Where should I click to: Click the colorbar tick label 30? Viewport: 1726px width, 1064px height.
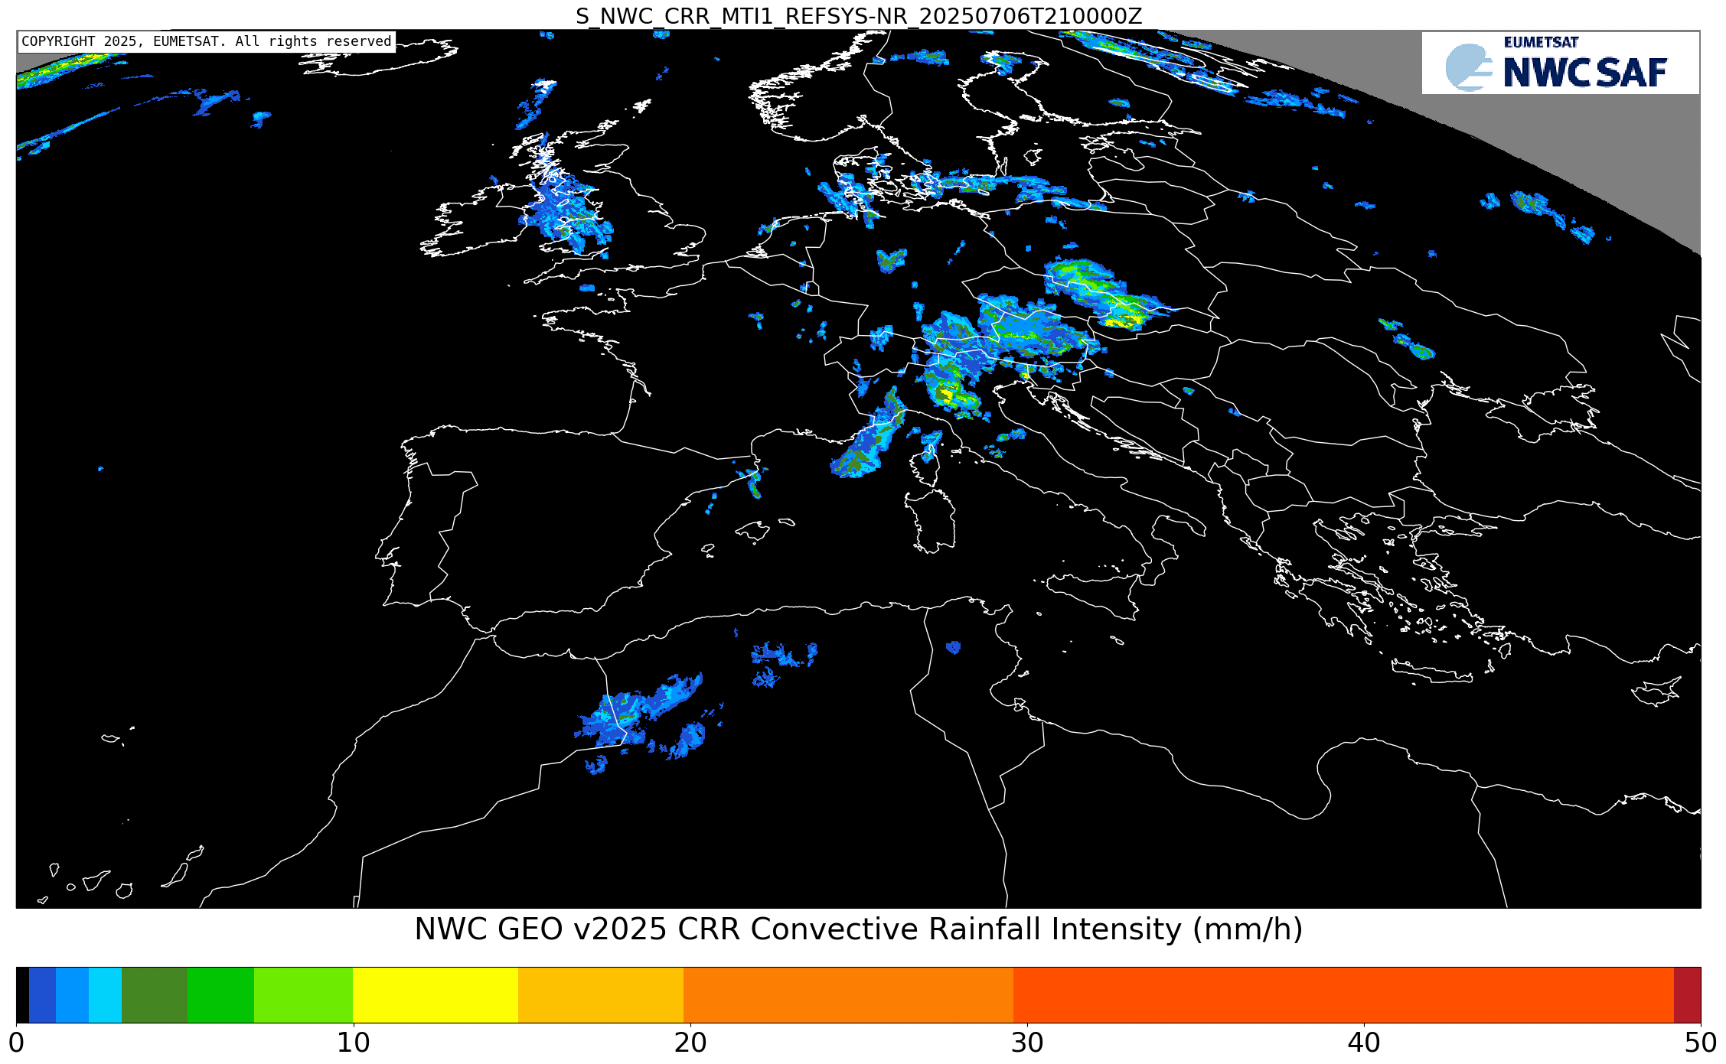(1027, 1043)
